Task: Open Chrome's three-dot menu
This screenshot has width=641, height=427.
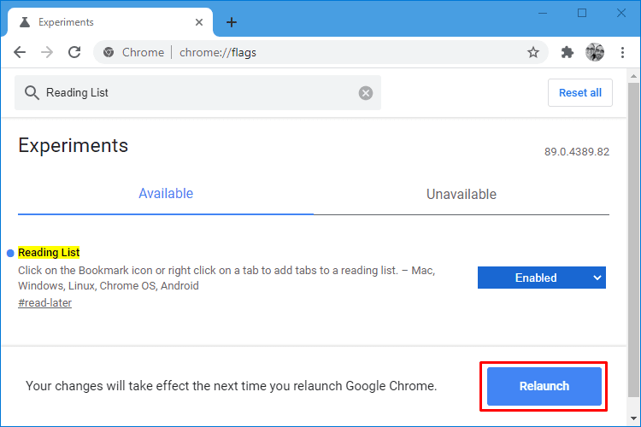Action: (x=622, y=52)
